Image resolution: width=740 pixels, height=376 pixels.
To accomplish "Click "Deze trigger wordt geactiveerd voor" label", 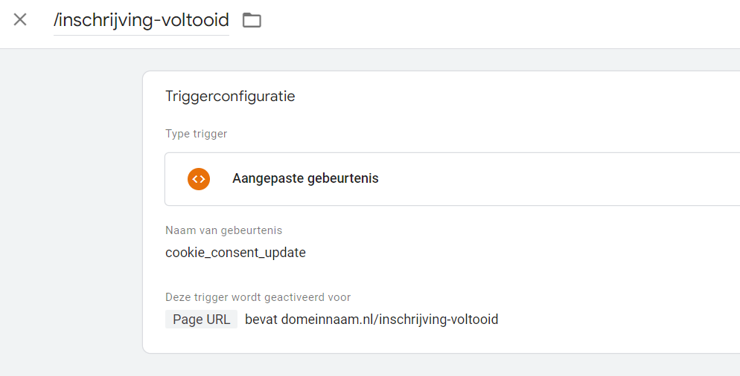I will pyautogui.click(x=258, y=297).
